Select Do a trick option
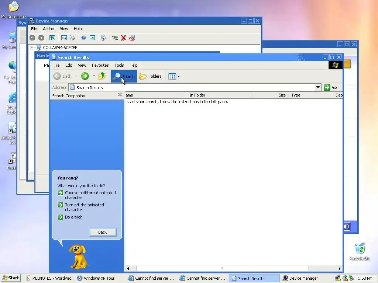The width and height of the screenshot is (378, 283). coord(70,217)
